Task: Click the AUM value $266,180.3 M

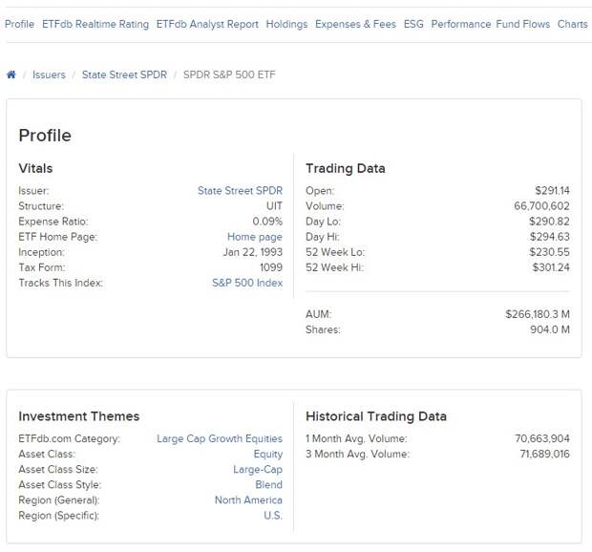Action: pyautogui.click(x=538, y=314)
